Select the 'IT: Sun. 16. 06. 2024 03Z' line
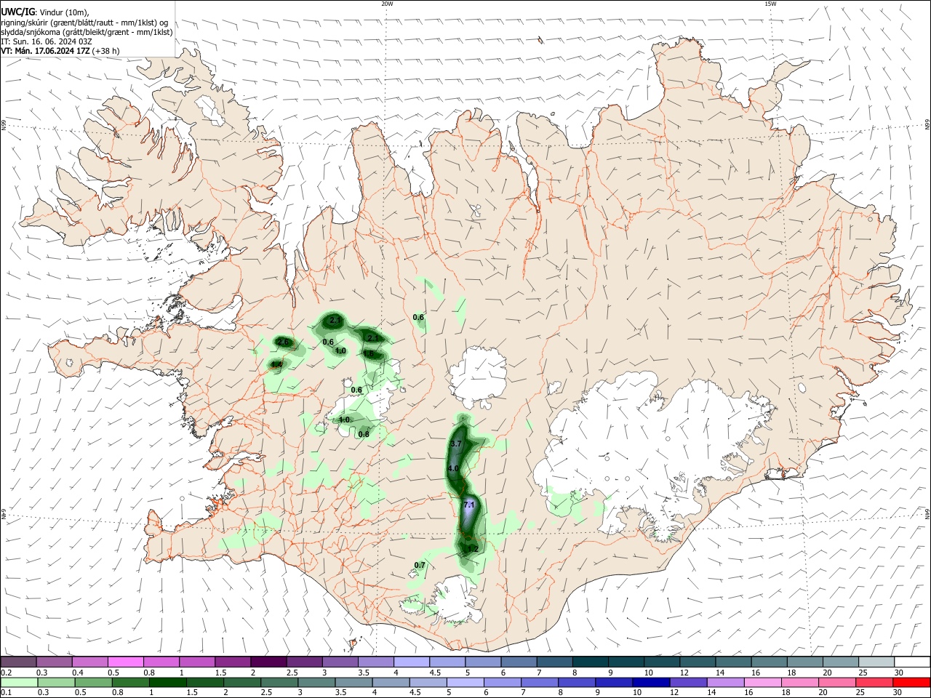The image size is (931, 698). coord(47,41)
